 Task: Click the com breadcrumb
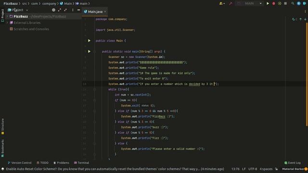coord(34,3)
